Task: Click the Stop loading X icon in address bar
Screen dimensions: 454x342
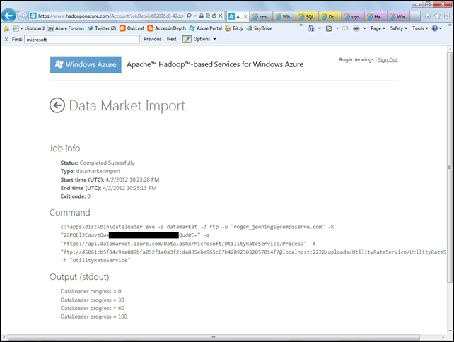Action: coord(221,16)
